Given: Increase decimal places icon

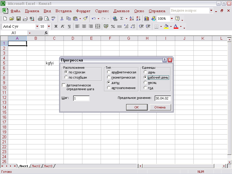Looking at the screenshot, I should [x=126, y=26].
